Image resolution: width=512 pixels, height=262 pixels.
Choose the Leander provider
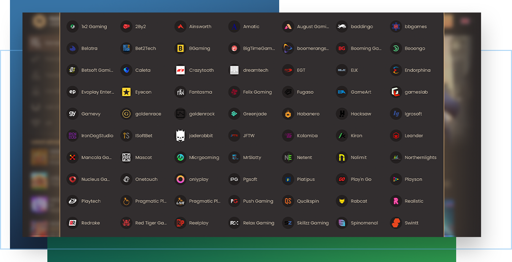(x=406, y=136)
